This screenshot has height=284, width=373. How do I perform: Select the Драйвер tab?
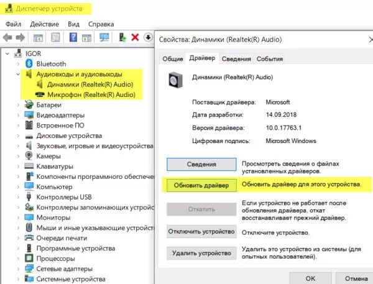pos(202,58)
